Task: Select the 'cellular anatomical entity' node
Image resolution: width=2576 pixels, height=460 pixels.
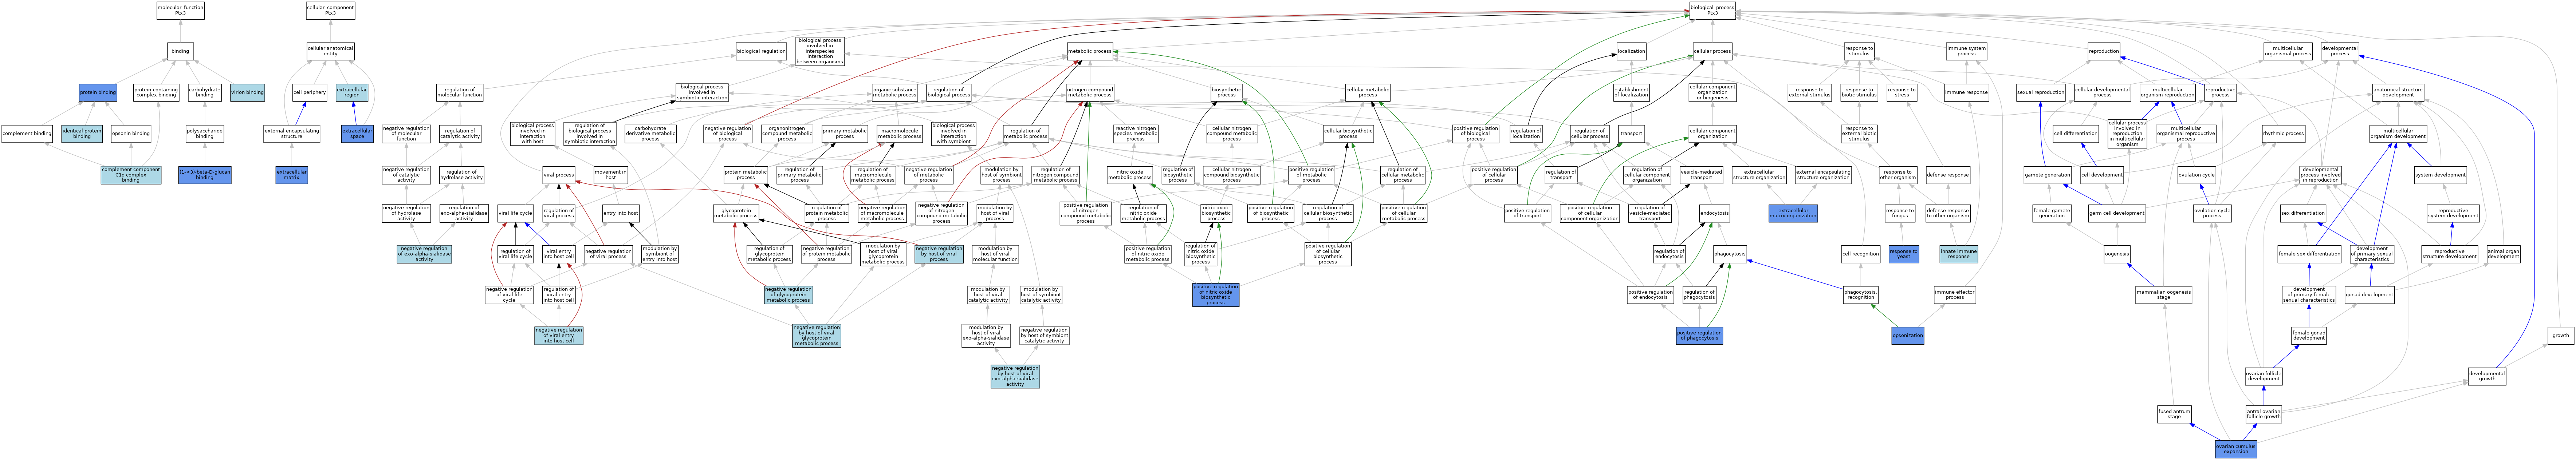Action: pyautogui.click(x=330, y=51)
